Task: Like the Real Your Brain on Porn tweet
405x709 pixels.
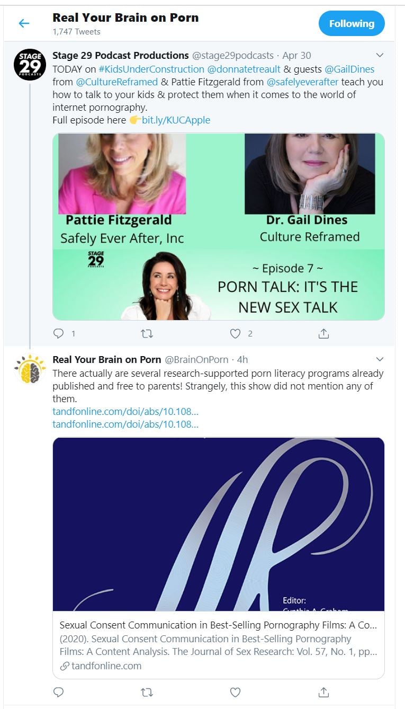Action: pyautogui.click(x=235, y=692)
